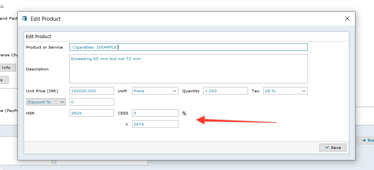Viewport: 374px width, 170px height.
Task: Click the app logo in the dialog title bar
Action: coord(25,19)
